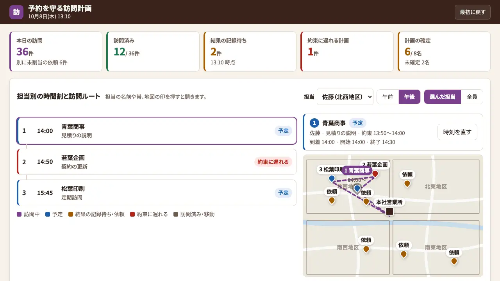This screenshot has width=500, height=281.
Task: Open the 依頼 pin left of the 南東地区 label
Action: (x=404, y=254)
